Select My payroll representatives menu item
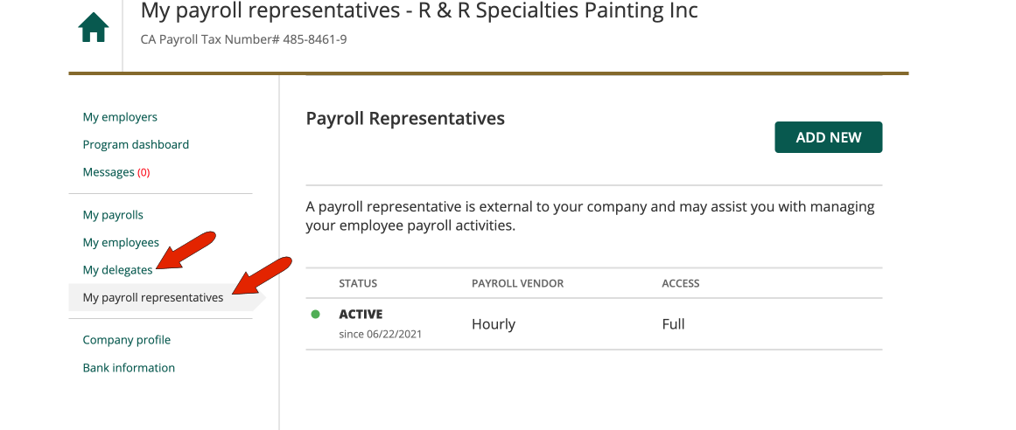 [153, 298]
